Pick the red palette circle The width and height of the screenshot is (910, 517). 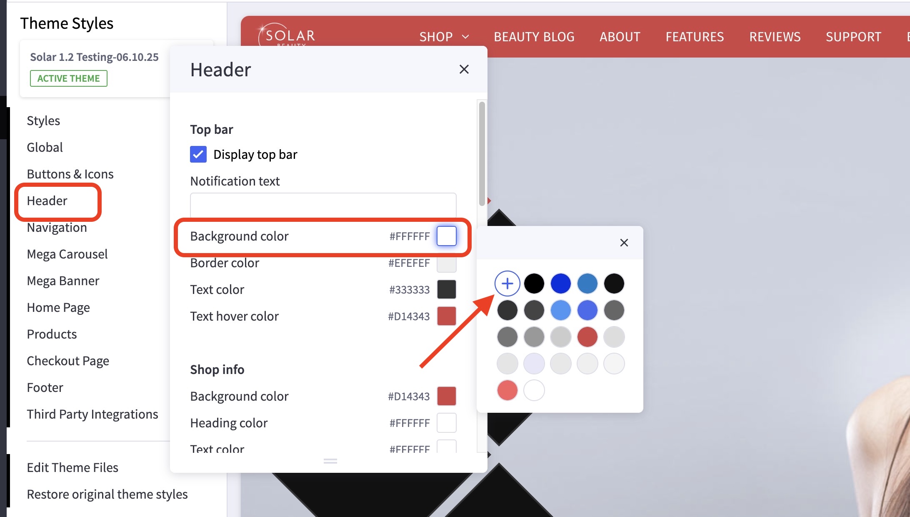click(x=587, y=337)
